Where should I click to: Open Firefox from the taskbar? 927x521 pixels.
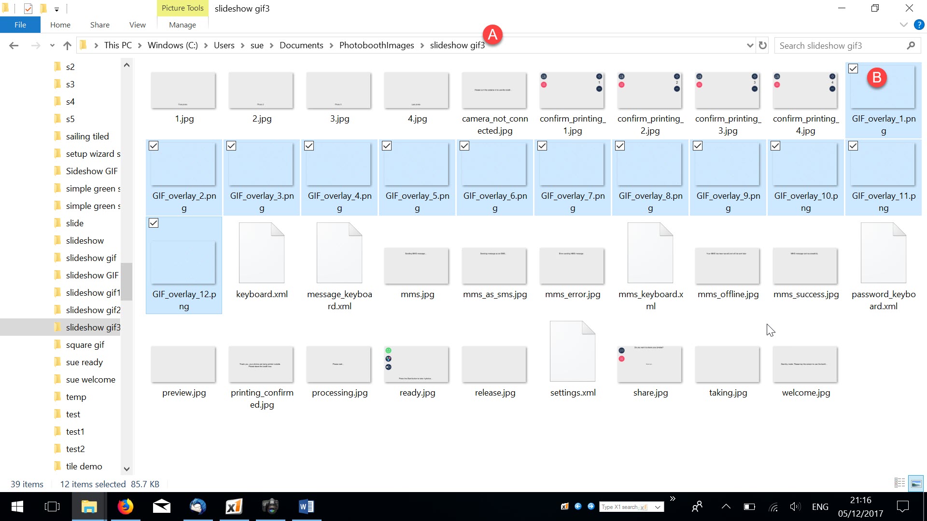click(126, 507)
